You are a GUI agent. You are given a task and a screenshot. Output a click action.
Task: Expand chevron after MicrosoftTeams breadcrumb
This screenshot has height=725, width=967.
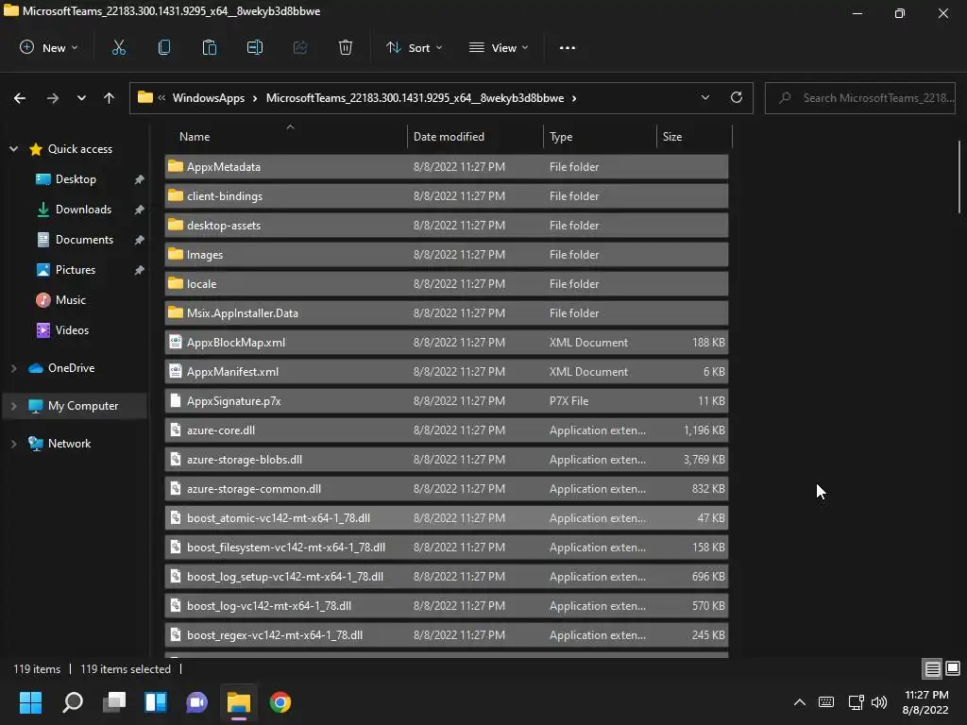pyautogui.click(x=574, y=98)
